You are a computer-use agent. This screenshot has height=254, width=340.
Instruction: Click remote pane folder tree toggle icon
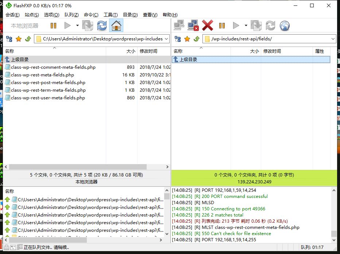point(178,39)
